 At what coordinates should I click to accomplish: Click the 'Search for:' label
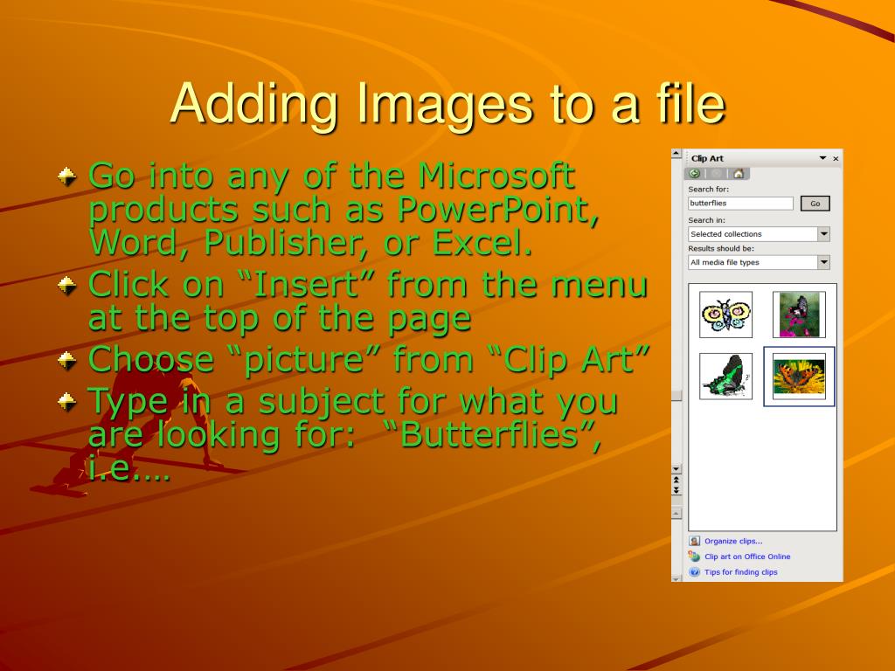[708, 190]
